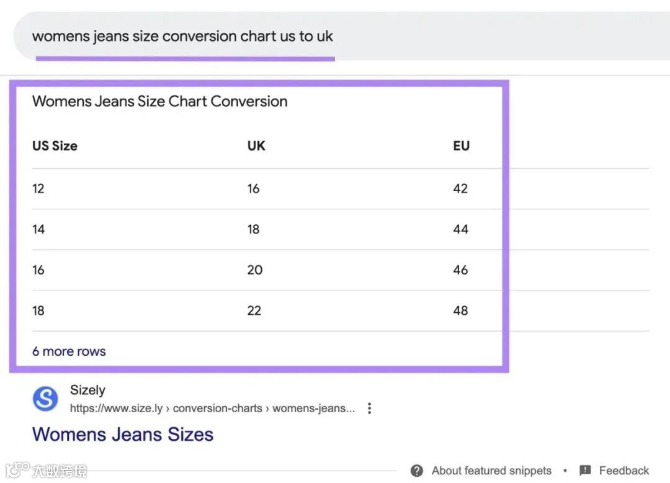The image size is (670, 483).
Task: Click the "Feedback" text link
Action: (624, 471)
